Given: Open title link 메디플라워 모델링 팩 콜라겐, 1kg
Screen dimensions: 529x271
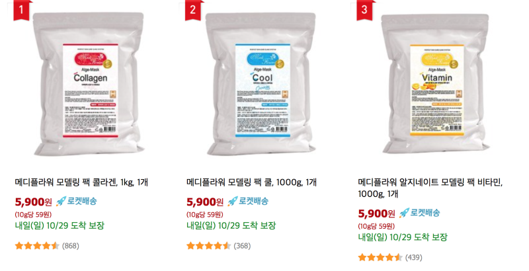Looking at the screenshot, I should click(81, 182).
